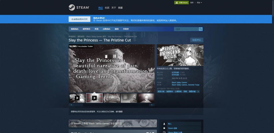Click the Steam logo in the header
This screenshot has width=274, height=133.
[x=79, y=8]
